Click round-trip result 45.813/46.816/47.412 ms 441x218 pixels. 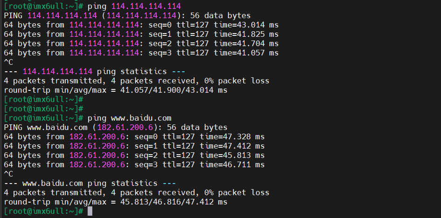tap(174, 202)
